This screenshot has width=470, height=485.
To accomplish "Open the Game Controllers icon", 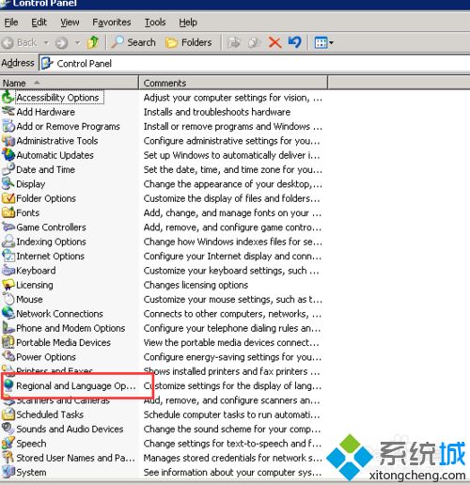I will pos(8,227).
